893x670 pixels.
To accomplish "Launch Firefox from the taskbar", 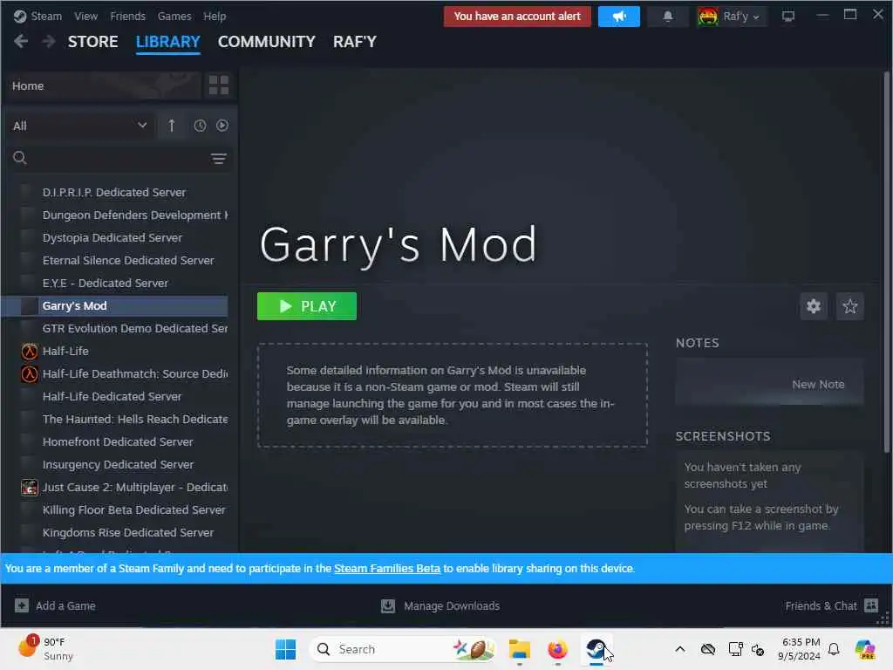I will pyautogui.click(x=557, y=649).
